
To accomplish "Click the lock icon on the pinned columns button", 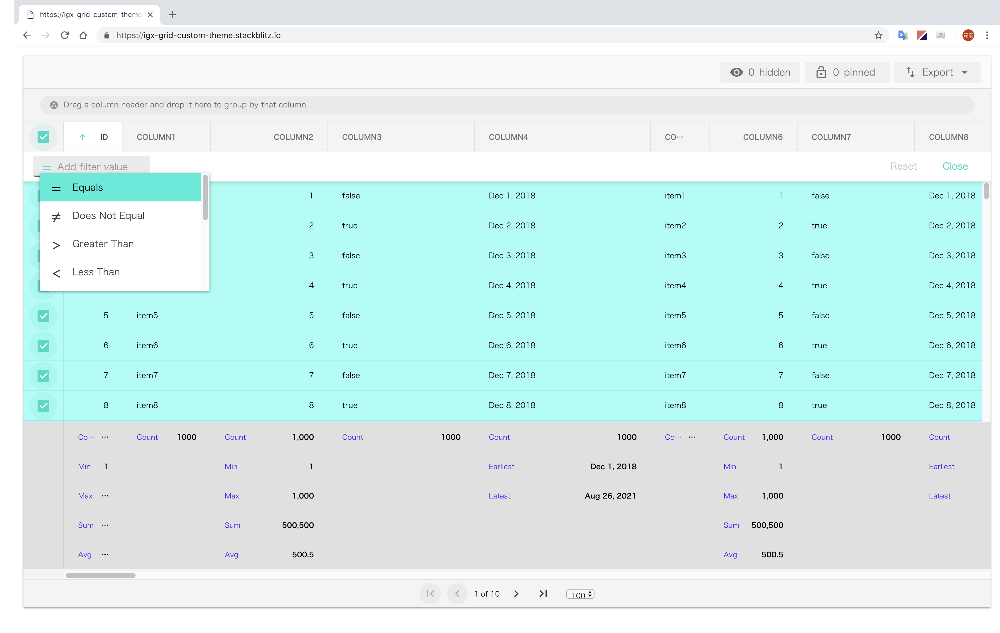I will 821,72.
